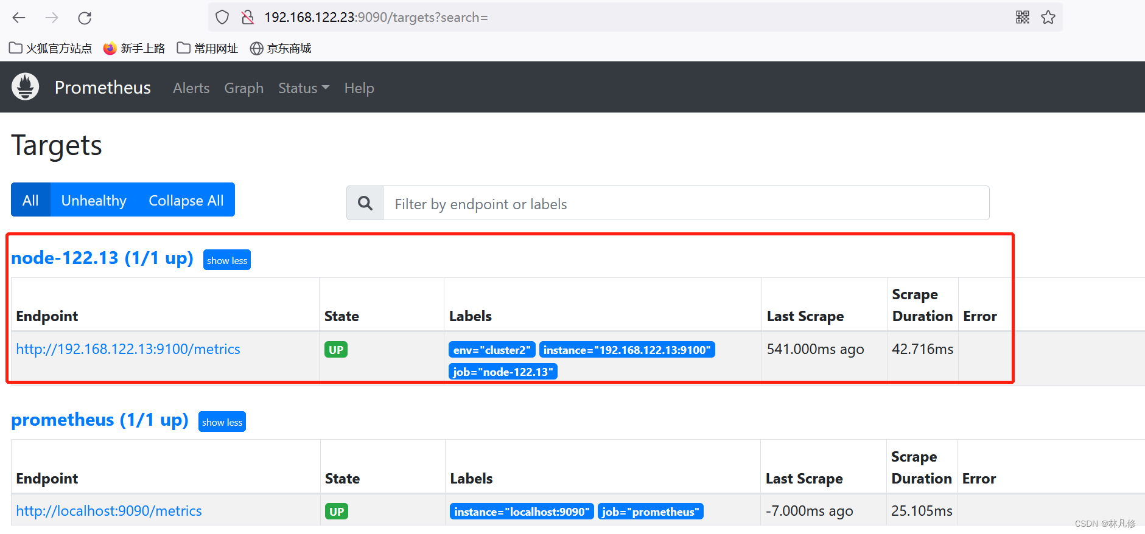This screenshot has height=534, width=1145.
Task: Open the 常用网址 bookmark folder
Action: click(208, 48)
